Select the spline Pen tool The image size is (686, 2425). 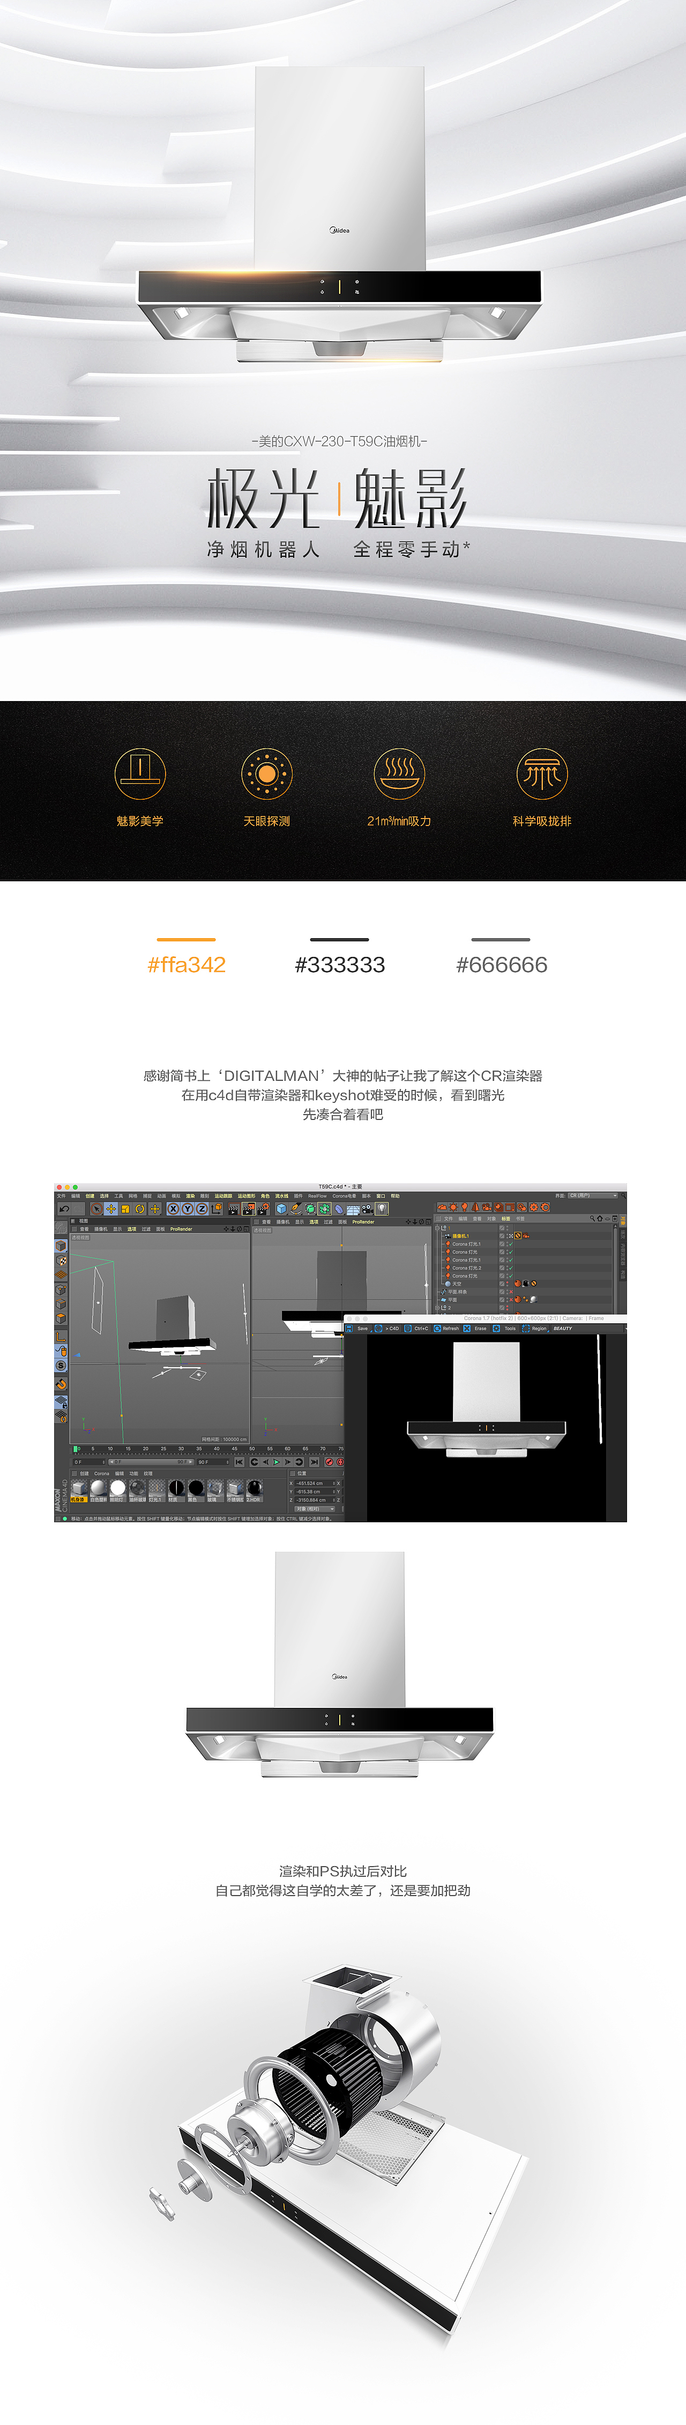pyautogui.click(x=295, y=1210)
